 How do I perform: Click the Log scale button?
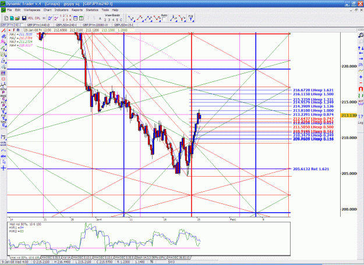(x=361, y=123)
